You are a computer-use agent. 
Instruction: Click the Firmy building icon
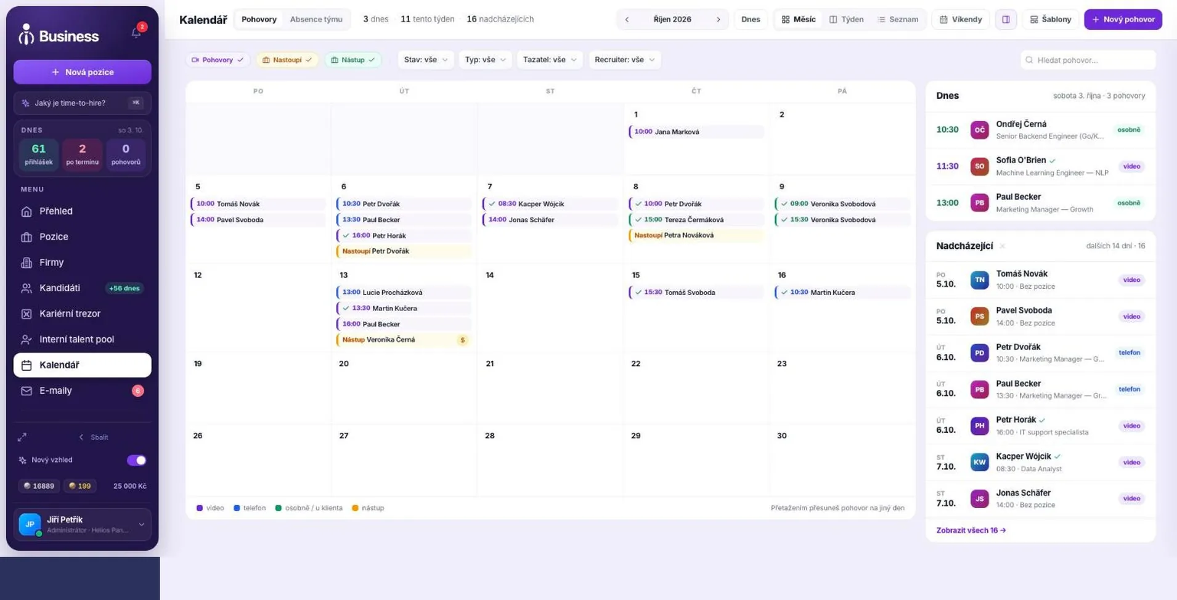point(26,262)
